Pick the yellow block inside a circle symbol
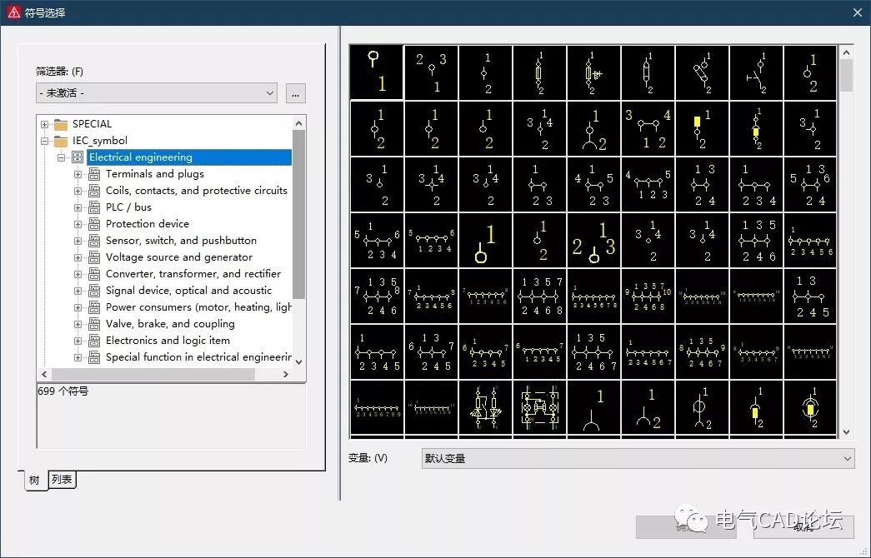The image size is (871, 558). pyautogui.click(x=810, y=407)
